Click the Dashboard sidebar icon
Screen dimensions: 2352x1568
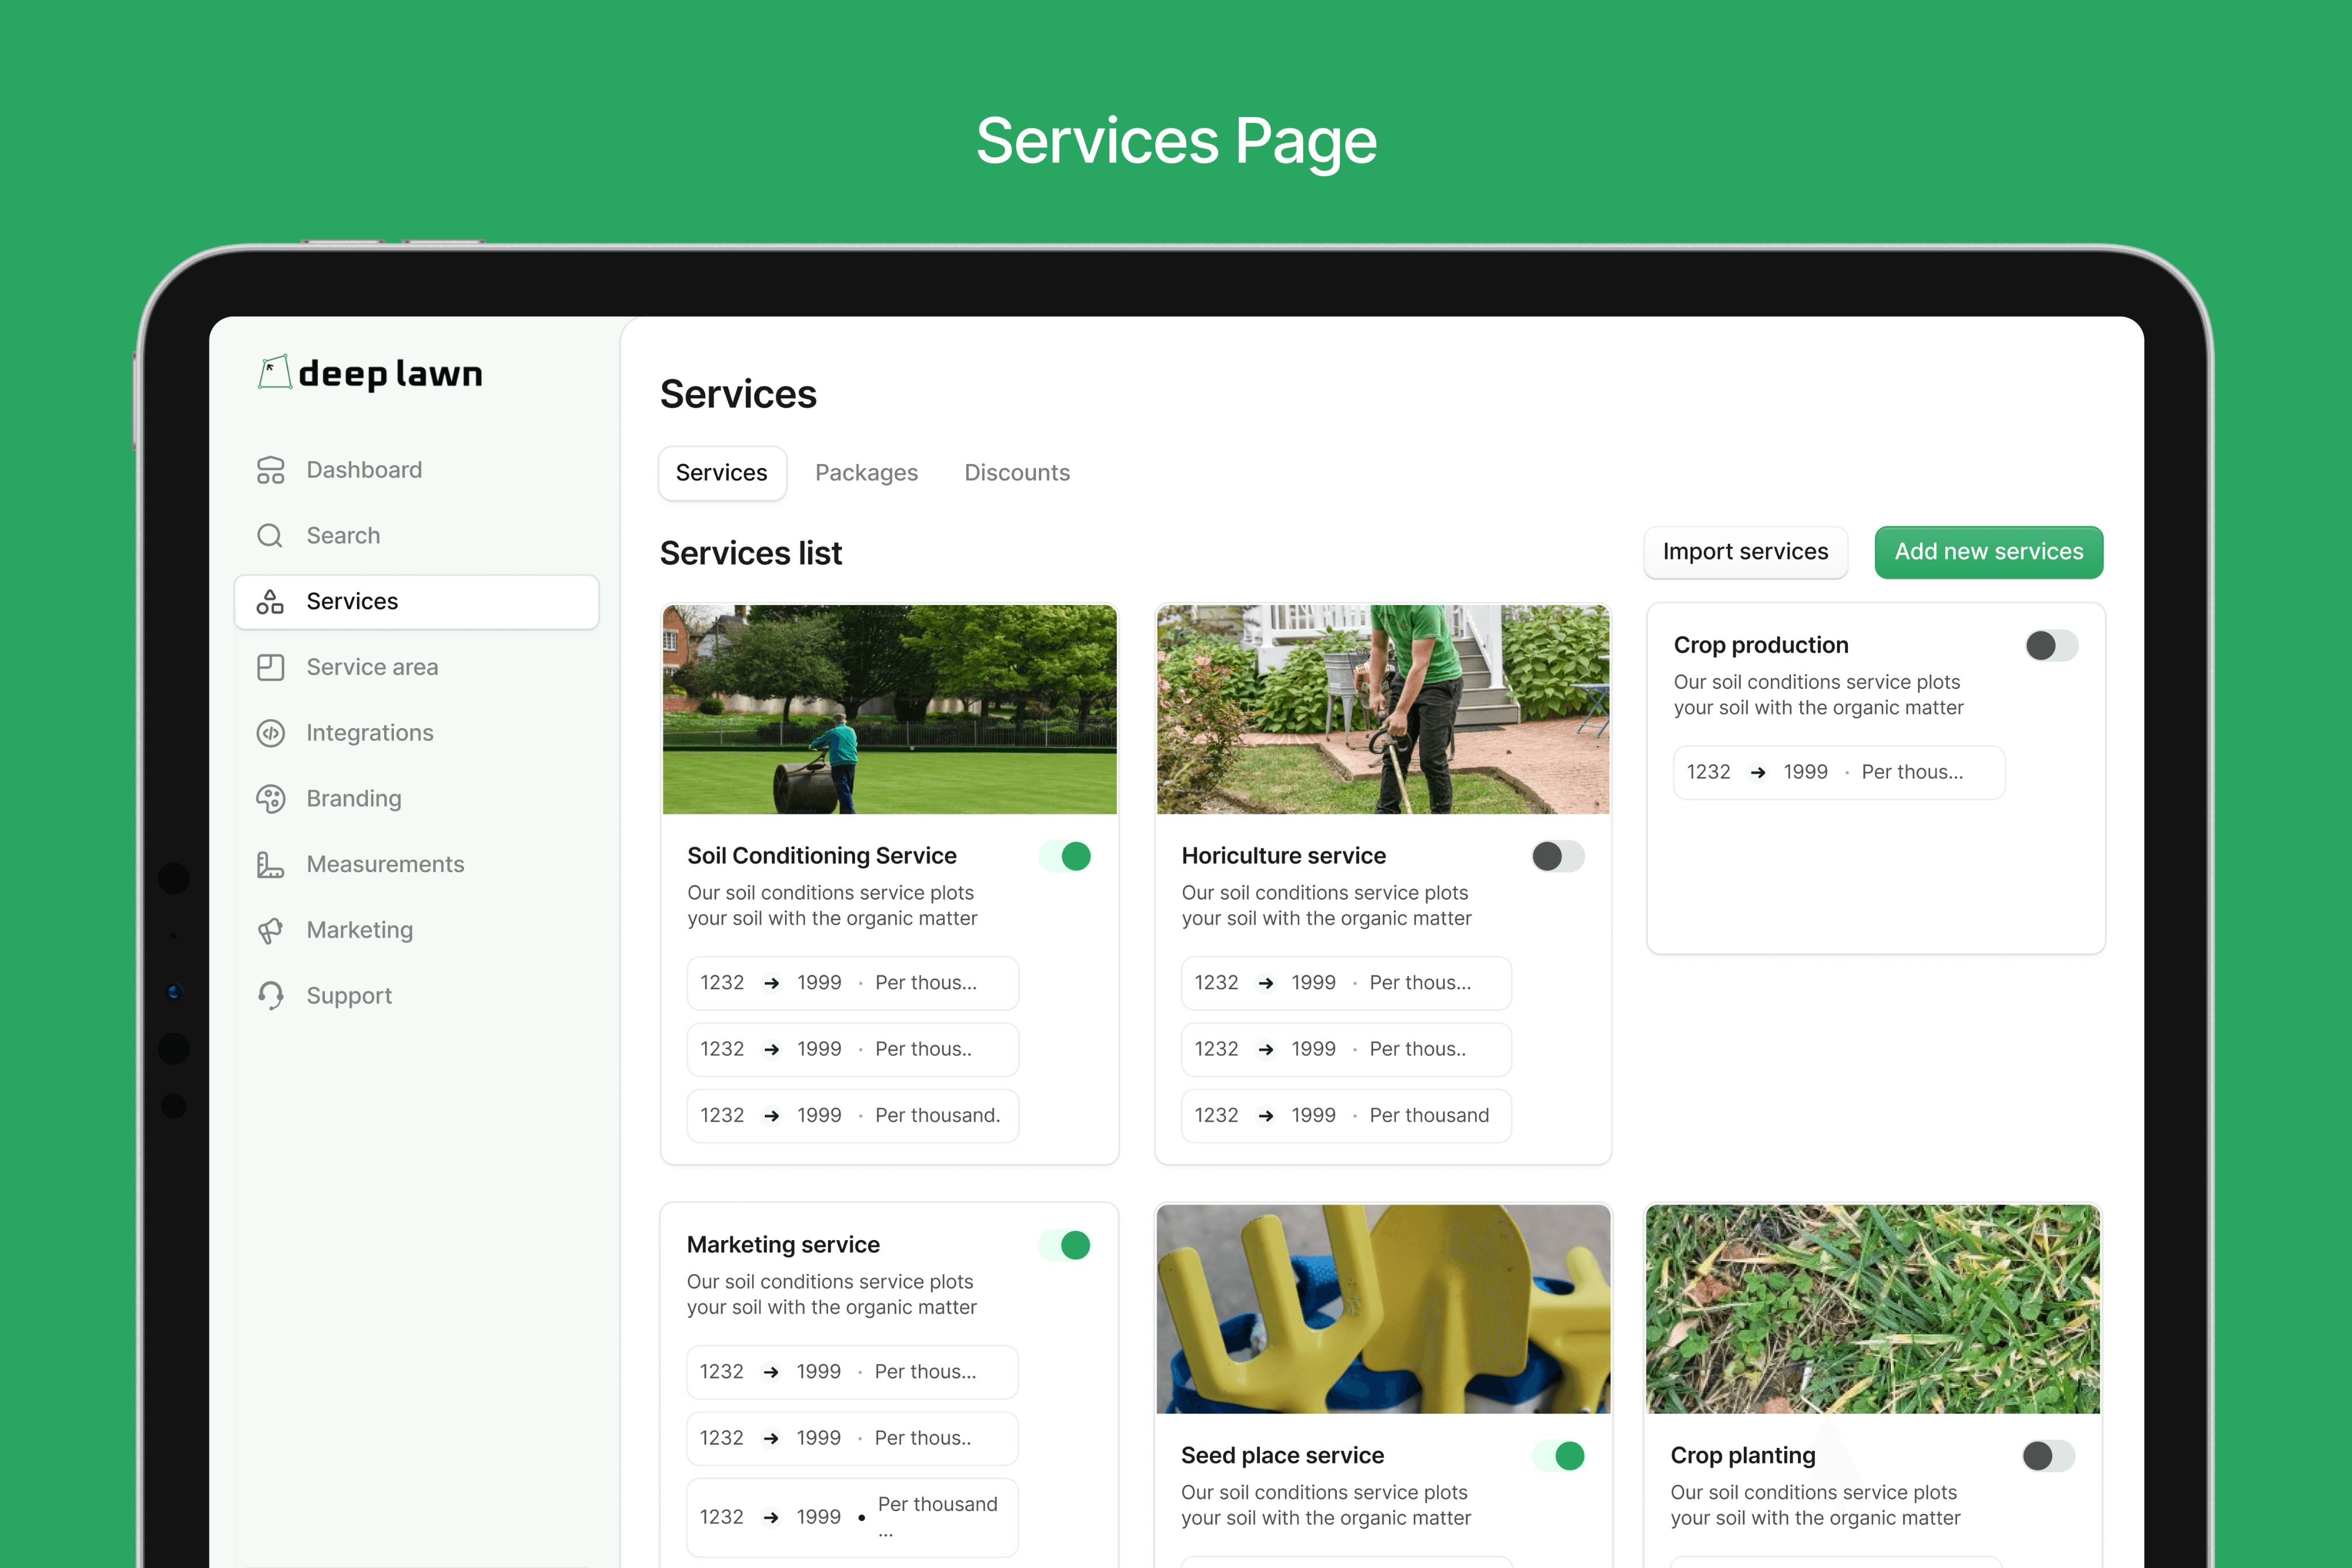[x=270, y=470]
